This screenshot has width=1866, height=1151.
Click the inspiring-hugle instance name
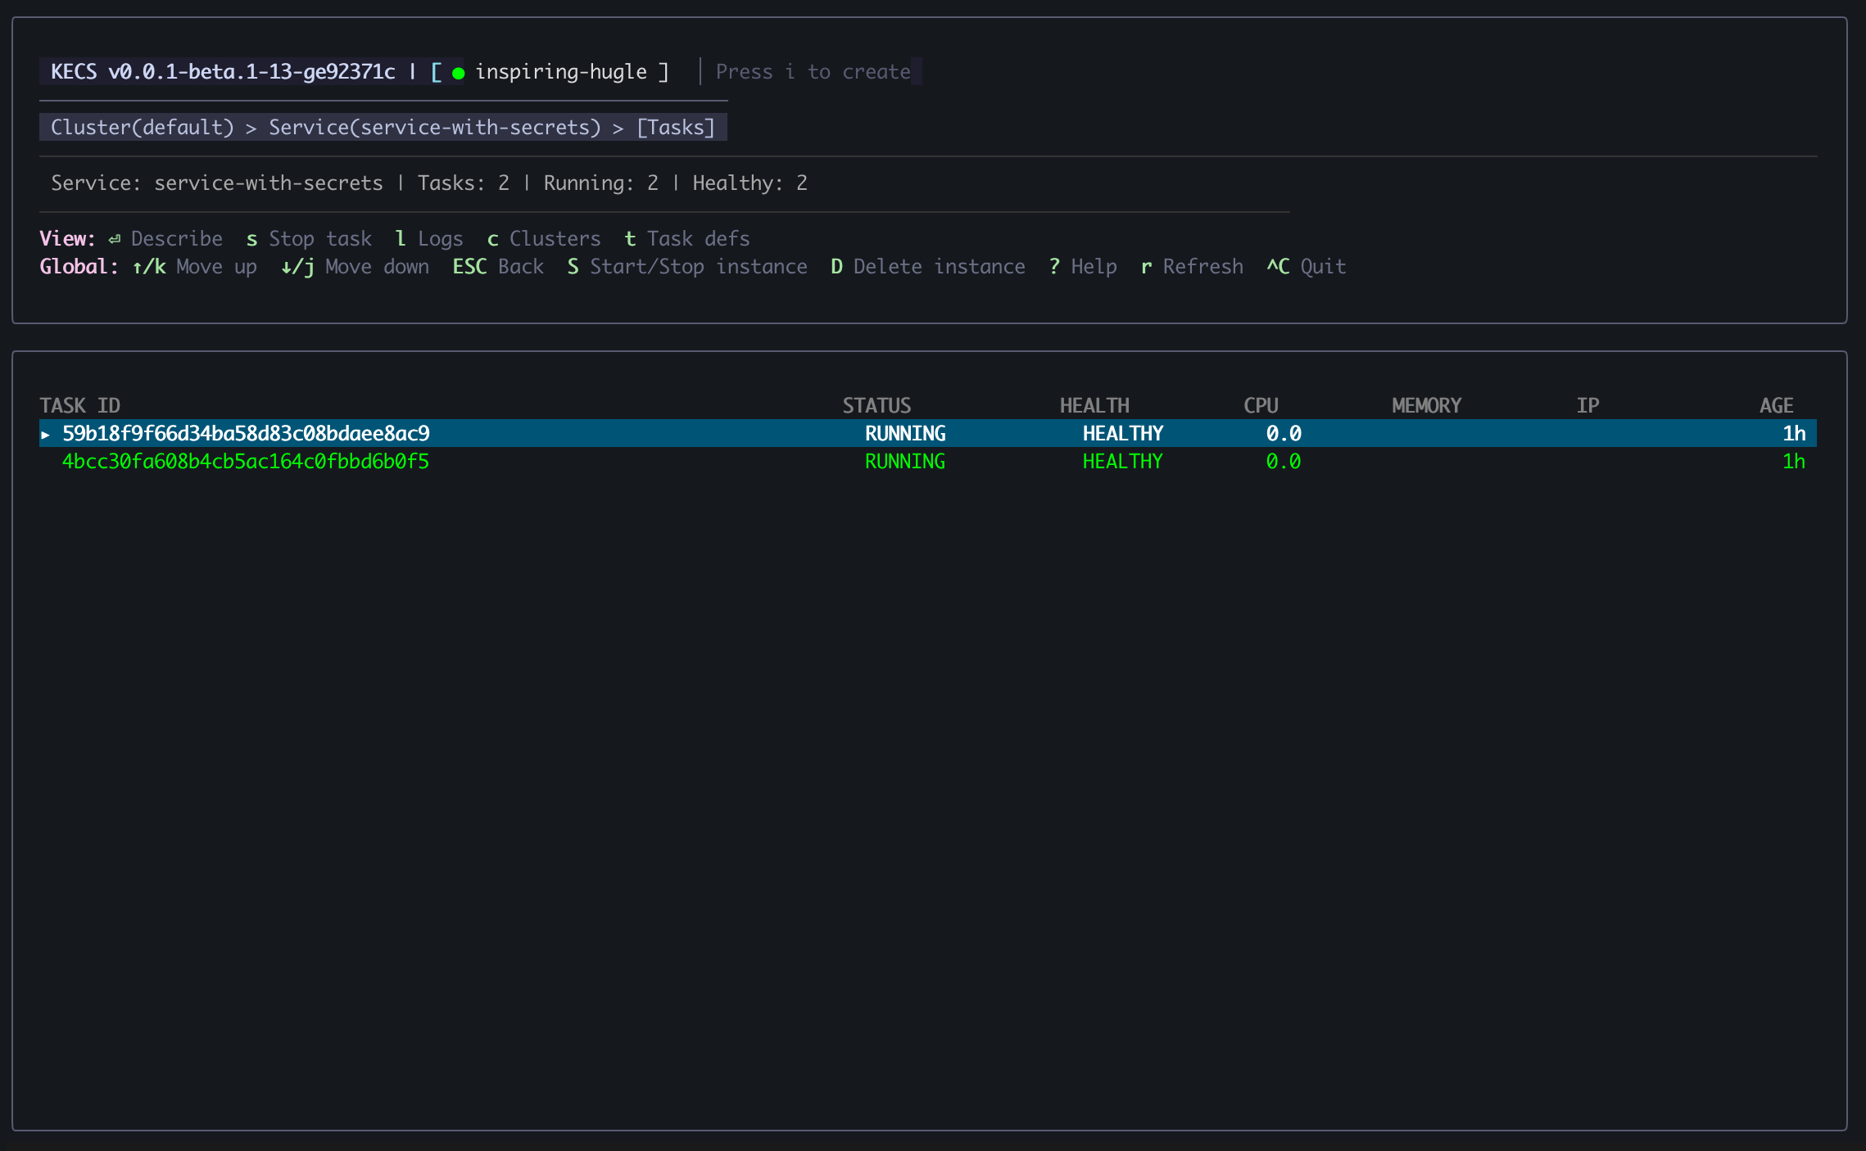[569, 71]
